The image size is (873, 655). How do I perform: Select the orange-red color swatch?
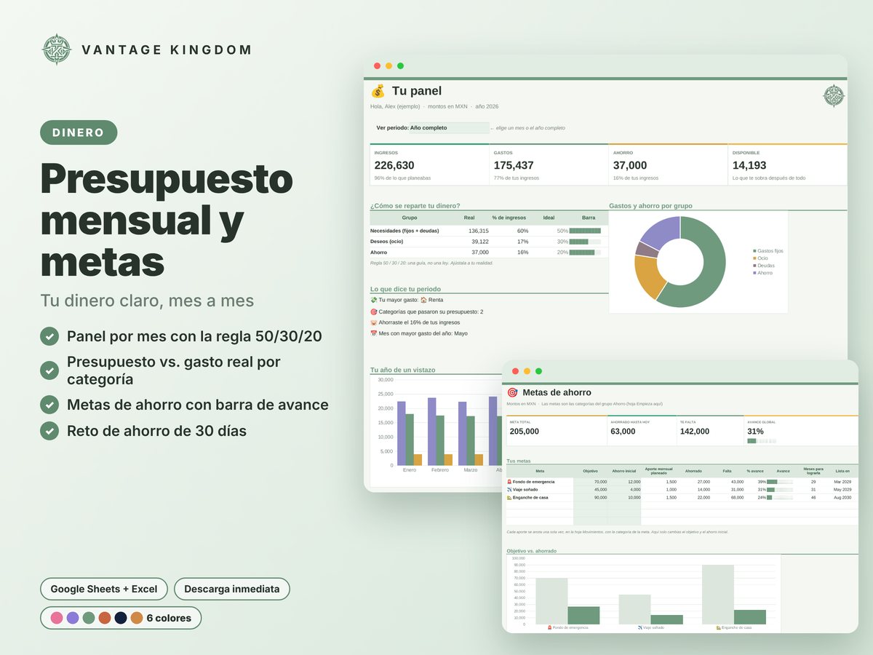pyautogui.click(x=105, y=618)
